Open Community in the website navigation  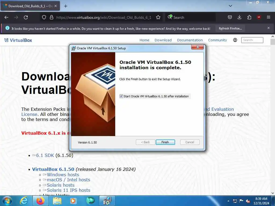pyautogui.click(x=218, y=40)
